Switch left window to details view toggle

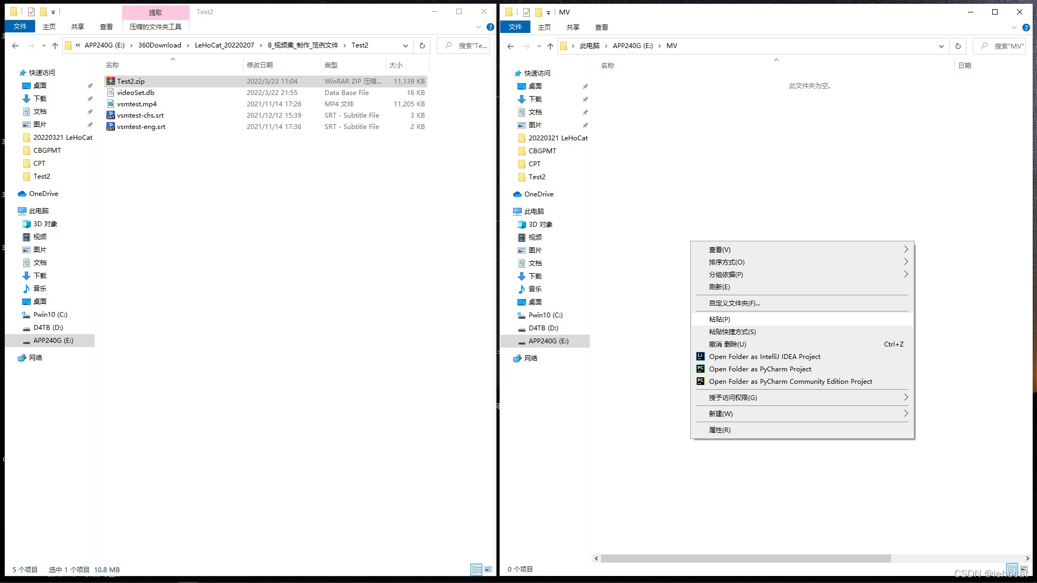pyautogui.click(x=476, y=570)
